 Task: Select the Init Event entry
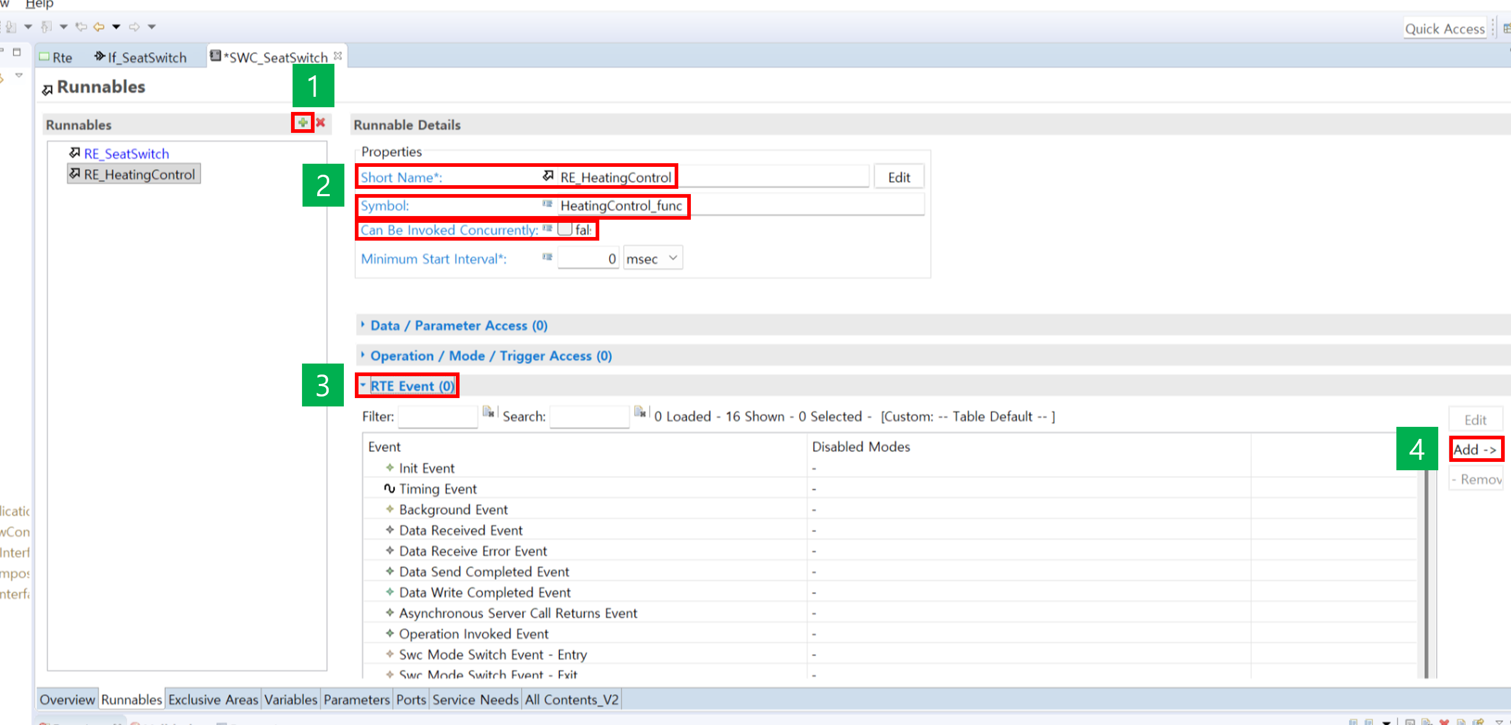[x=427, y=468]
